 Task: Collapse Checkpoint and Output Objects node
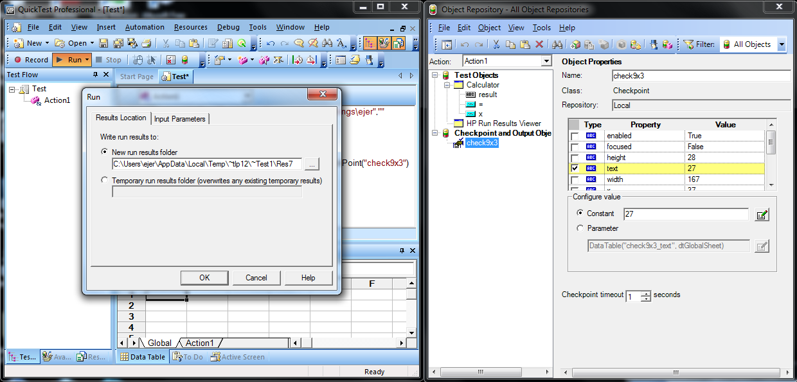tap(435, 133)
